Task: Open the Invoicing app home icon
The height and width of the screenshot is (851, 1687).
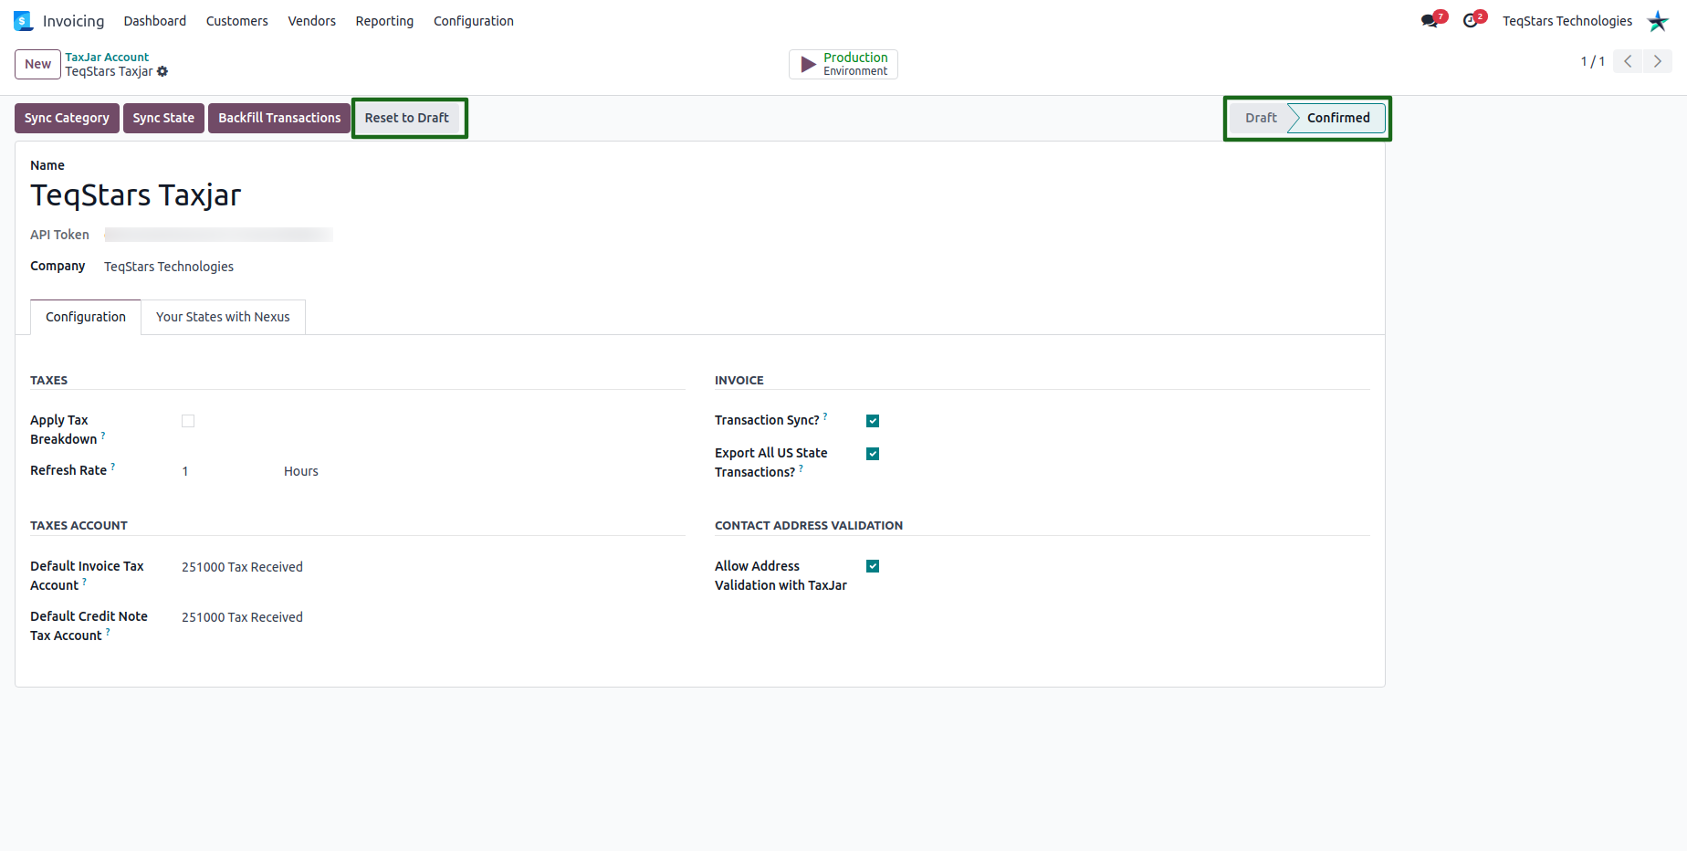Action: tap(24, 21)
